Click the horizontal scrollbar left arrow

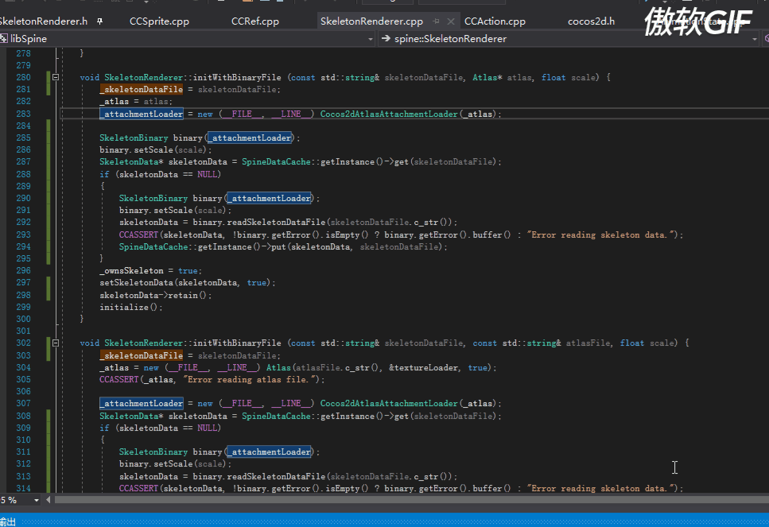(48, 500)
